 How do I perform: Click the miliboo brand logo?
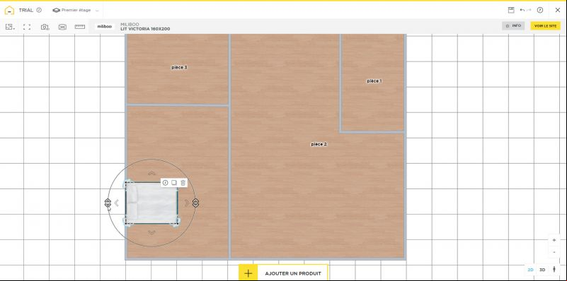105,26
